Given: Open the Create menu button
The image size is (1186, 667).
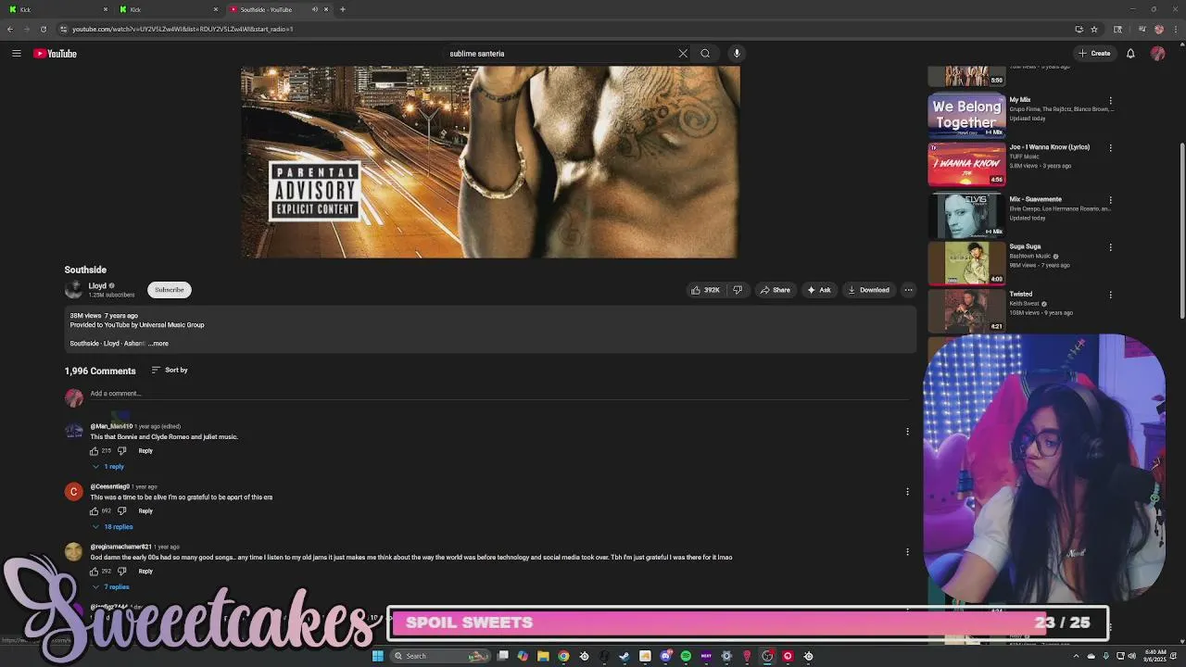Looking at the screenshot, I should [x=1094, y=54].
